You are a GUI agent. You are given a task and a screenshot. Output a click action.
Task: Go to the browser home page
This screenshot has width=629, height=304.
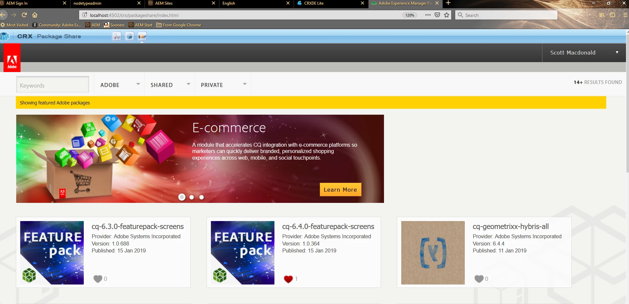[x=35, y=15]
